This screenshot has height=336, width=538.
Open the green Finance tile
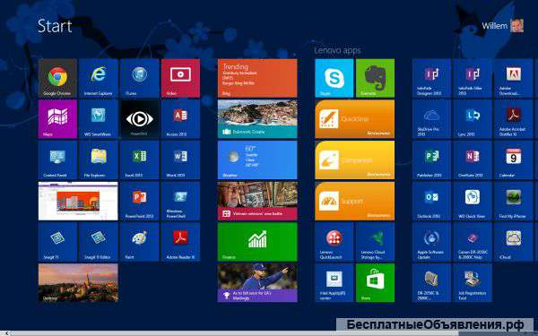click(x=257, y=242)
